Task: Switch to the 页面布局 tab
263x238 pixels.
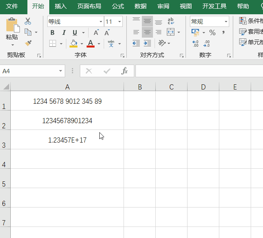Action: 89,6
